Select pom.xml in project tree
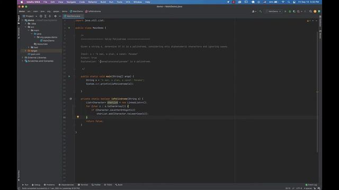 pyautogui.click(x=34, y=54)
